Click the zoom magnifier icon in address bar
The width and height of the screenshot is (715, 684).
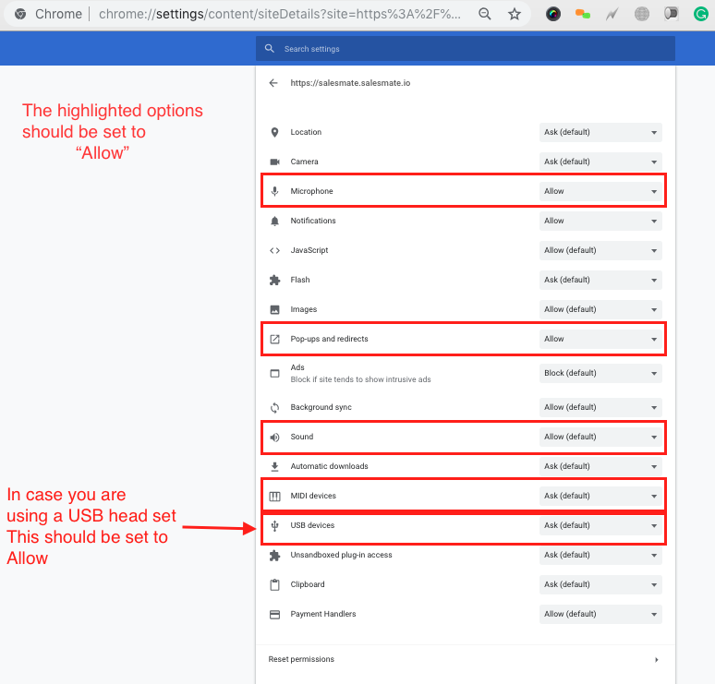point(485,14)
